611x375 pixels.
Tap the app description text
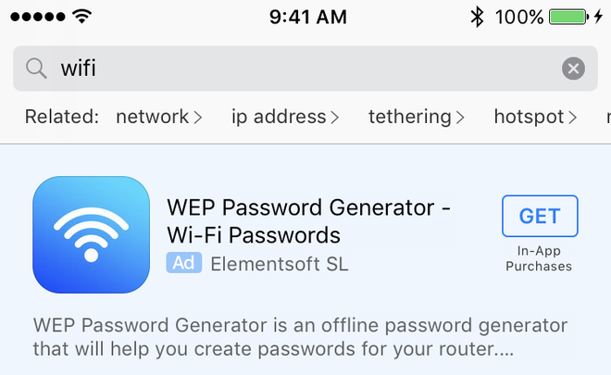click(x=299, y=338)
